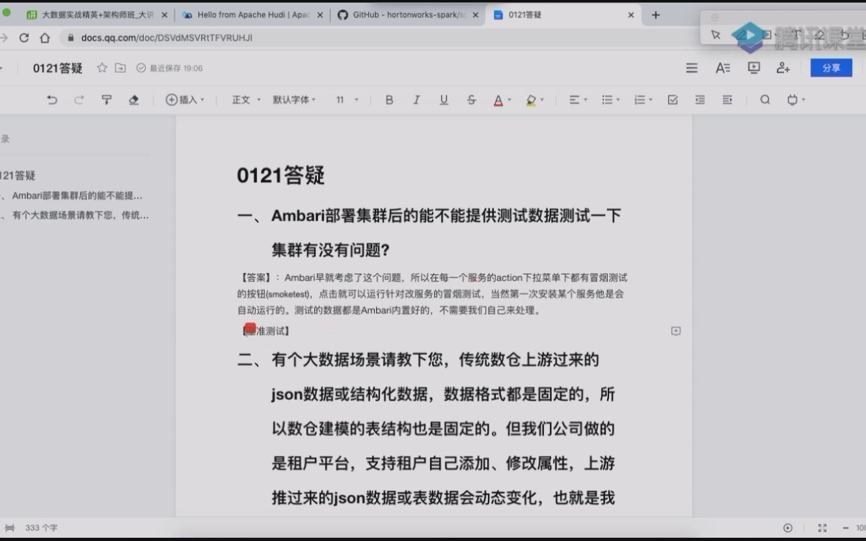The height and width of the screenshot is (541, 866).
Task: Enter full screen from the status bar
Action: tap(822, 528)
